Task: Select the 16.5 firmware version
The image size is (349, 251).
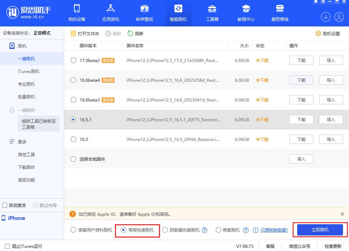Action: point(73,139)
